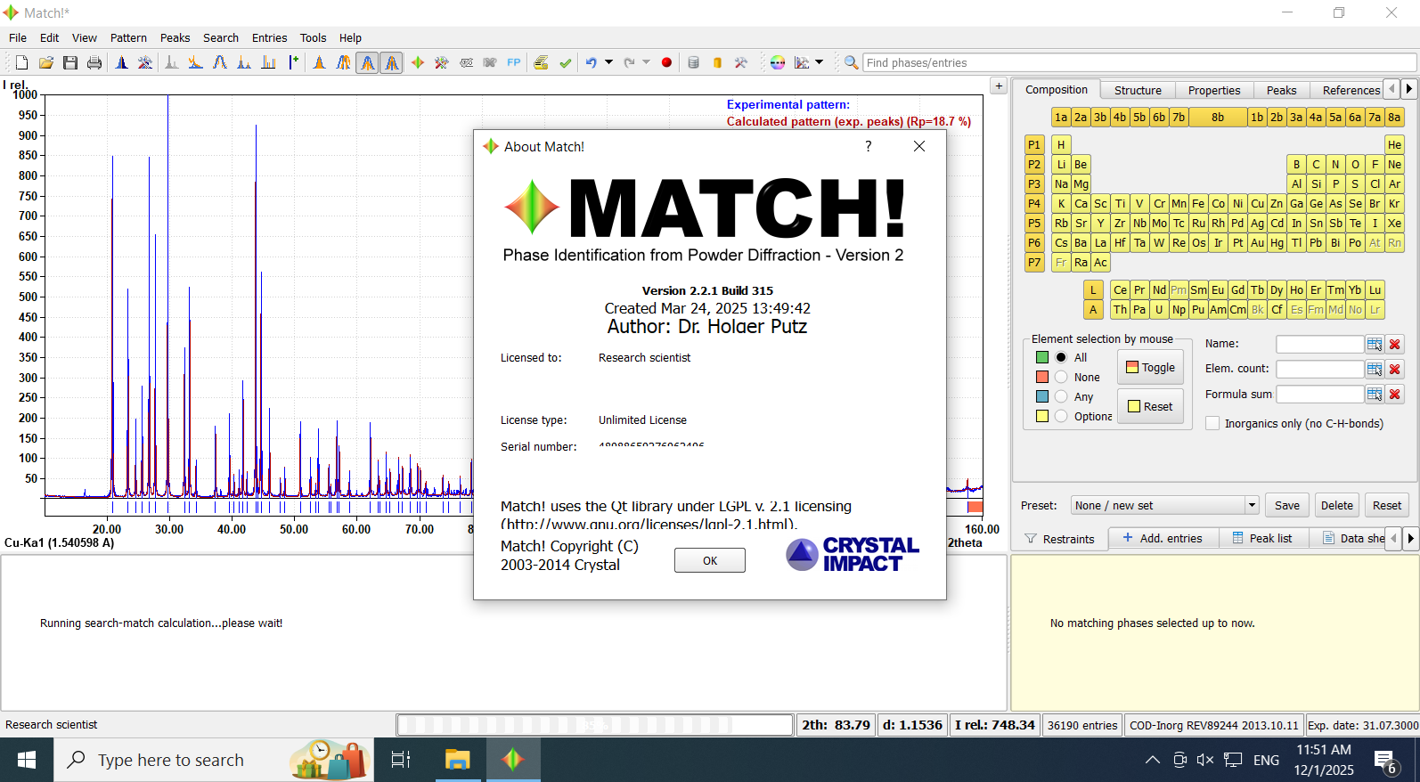Open the undo history dropdown arrow
Image resolution: width=1420 pixels, height=782 pixels.
coord(609,62)
